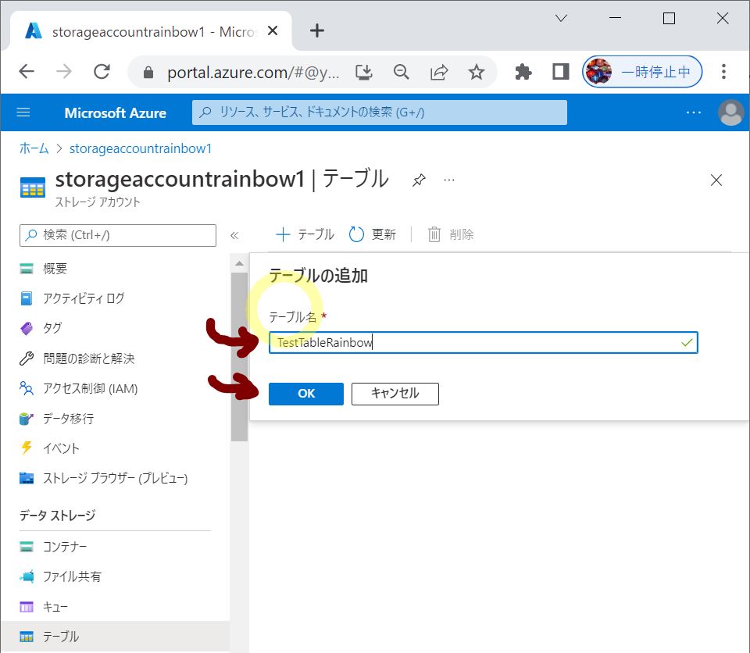Click the データ ストレージ section heading
This screenshot has height=653, width=750.
pyautogui.click(x=57, y=516)
